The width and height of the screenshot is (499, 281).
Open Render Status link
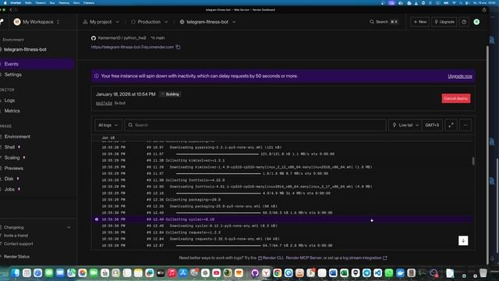point(16,257)
